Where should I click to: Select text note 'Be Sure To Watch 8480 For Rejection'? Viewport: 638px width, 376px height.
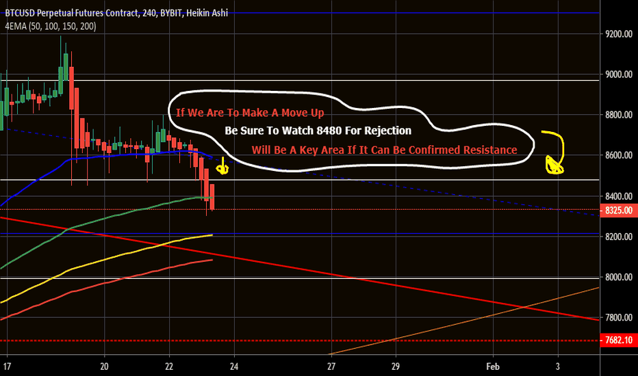(318, 131)
